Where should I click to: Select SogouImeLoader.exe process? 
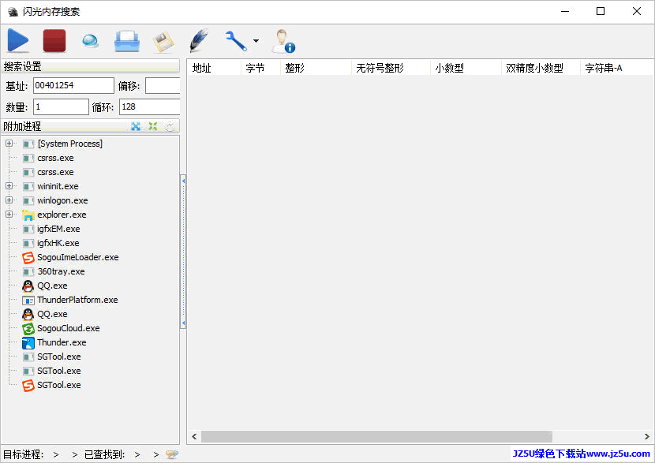pos(77,257)
